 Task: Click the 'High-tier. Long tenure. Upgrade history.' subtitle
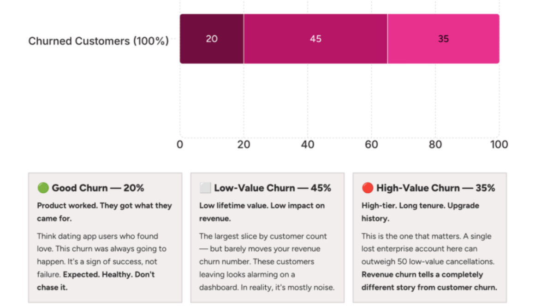tap(420, 212)
